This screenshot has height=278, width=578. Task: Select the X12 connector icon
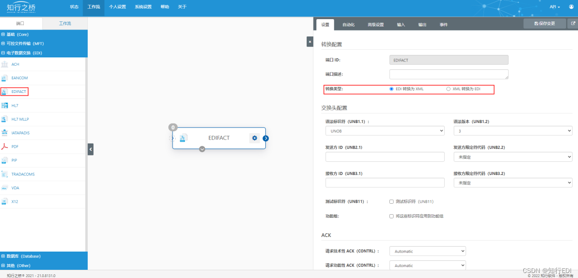(5, 201)
